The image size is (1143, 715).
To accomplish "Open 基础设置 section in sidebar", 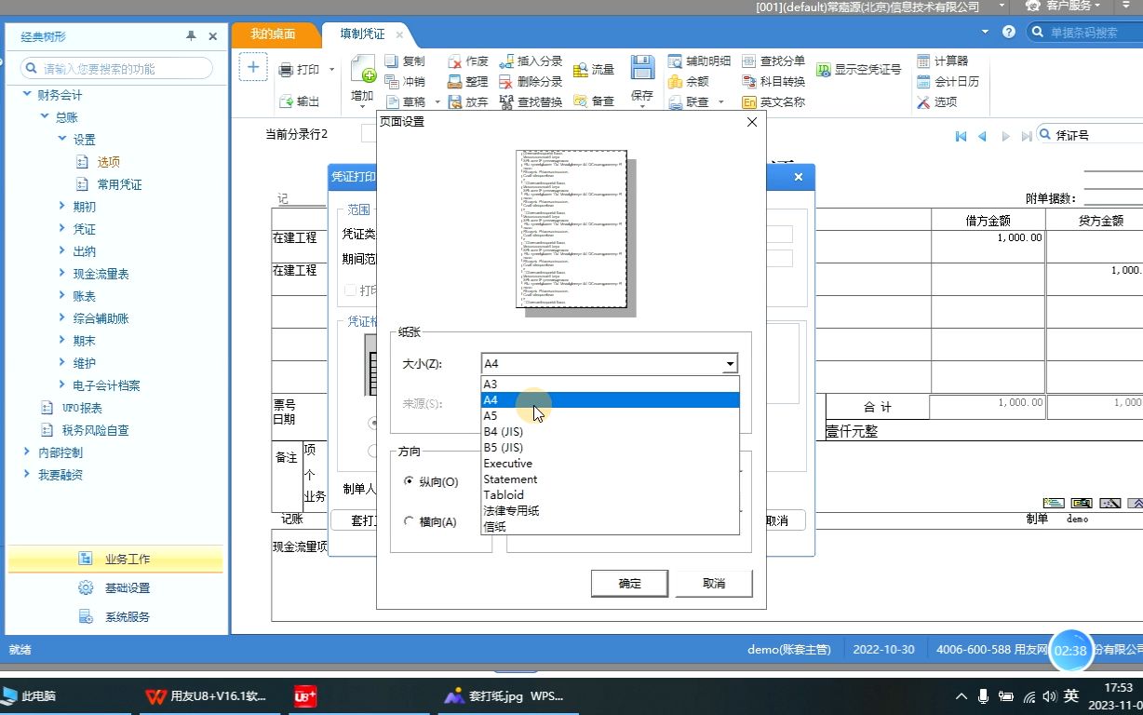I will tap(115, 587).
